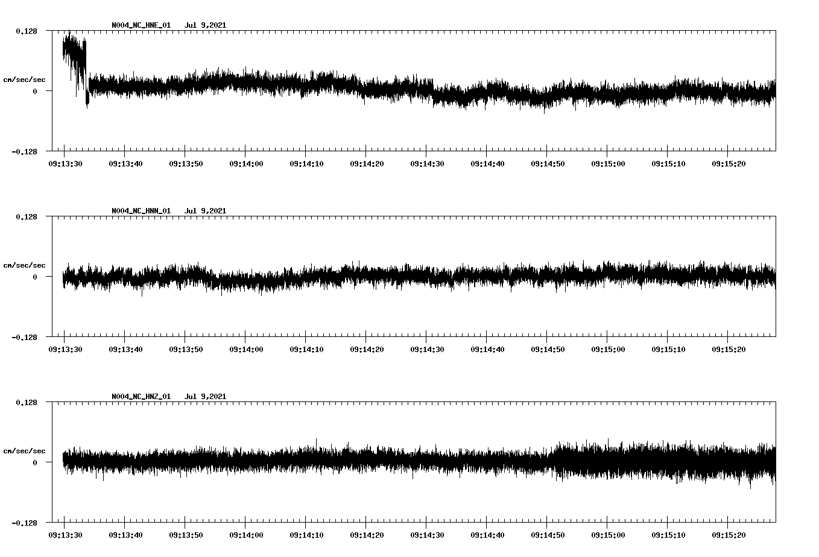
Task: Click the 0.128 upper limit on the HNE axis
Action: coord(26,31)
